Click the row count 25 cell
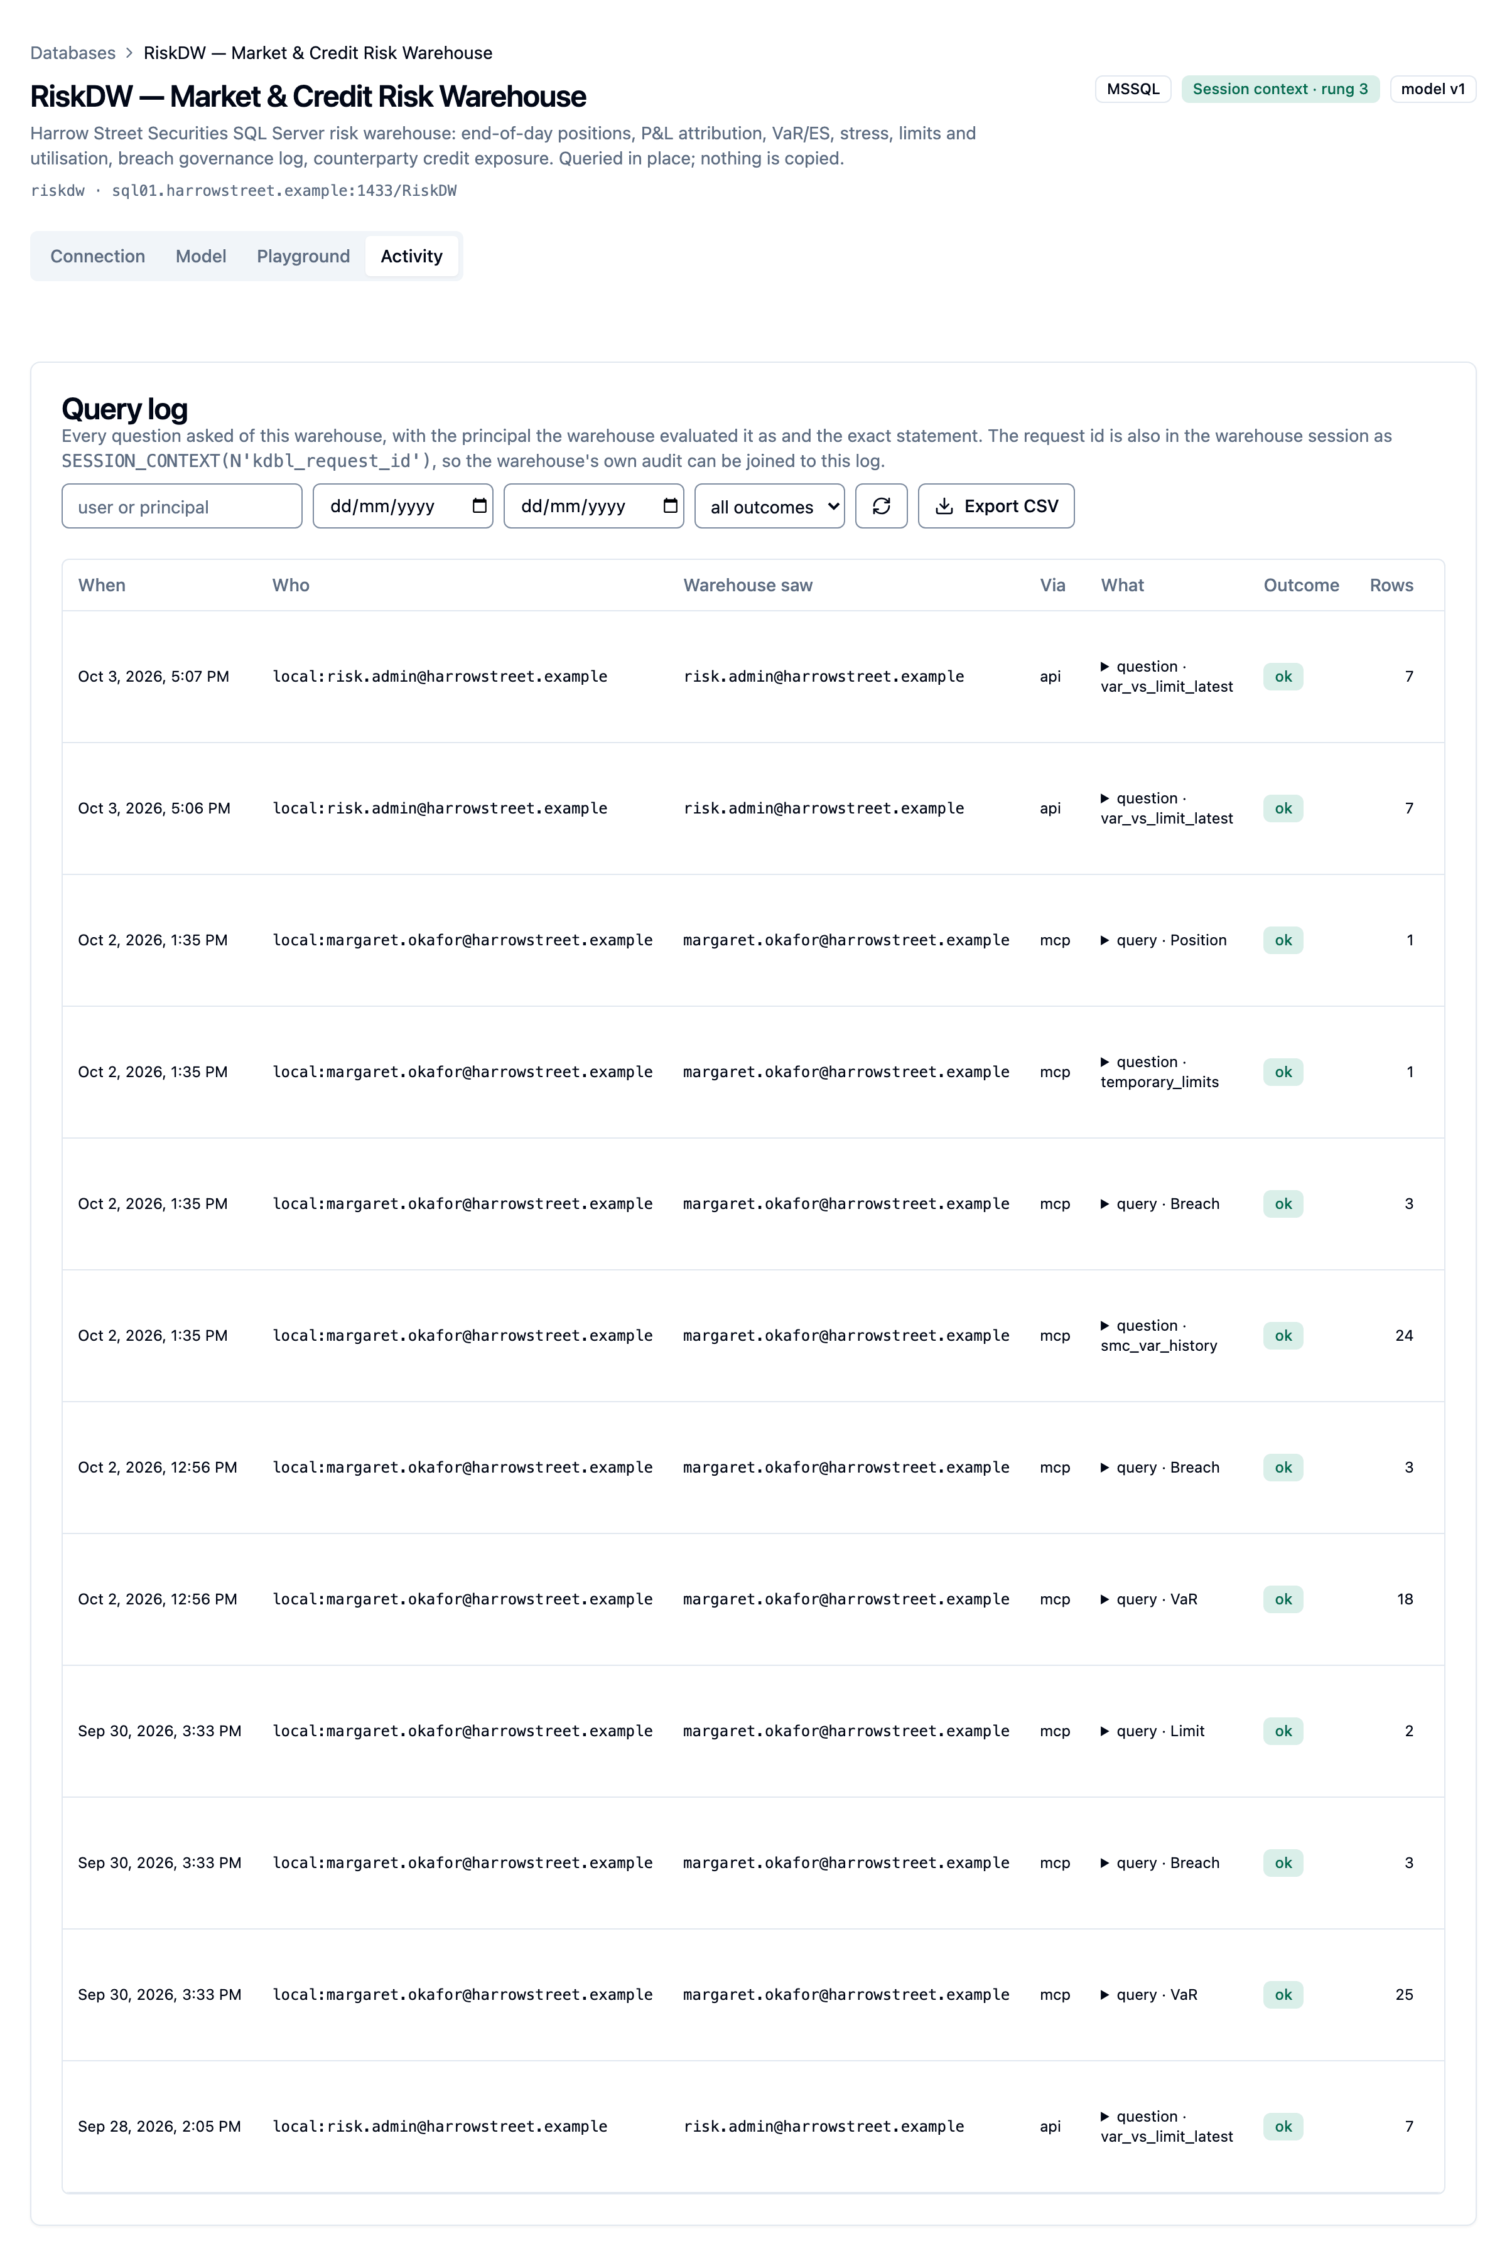The image size is (1507, 2266). [1404, 1994]
